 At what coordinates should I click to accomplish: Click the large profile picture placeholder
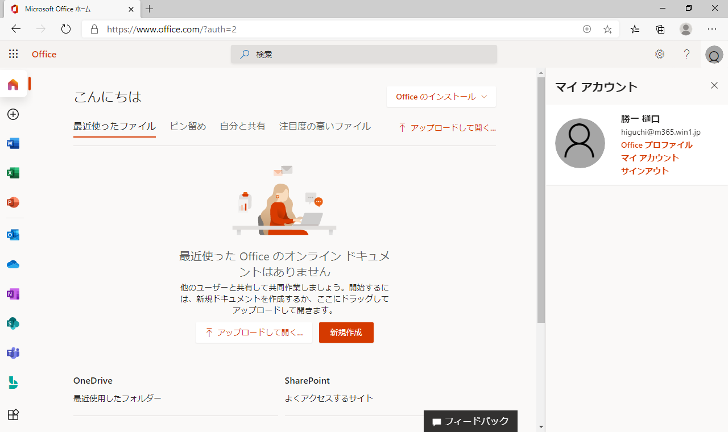(x=580, y=143)
